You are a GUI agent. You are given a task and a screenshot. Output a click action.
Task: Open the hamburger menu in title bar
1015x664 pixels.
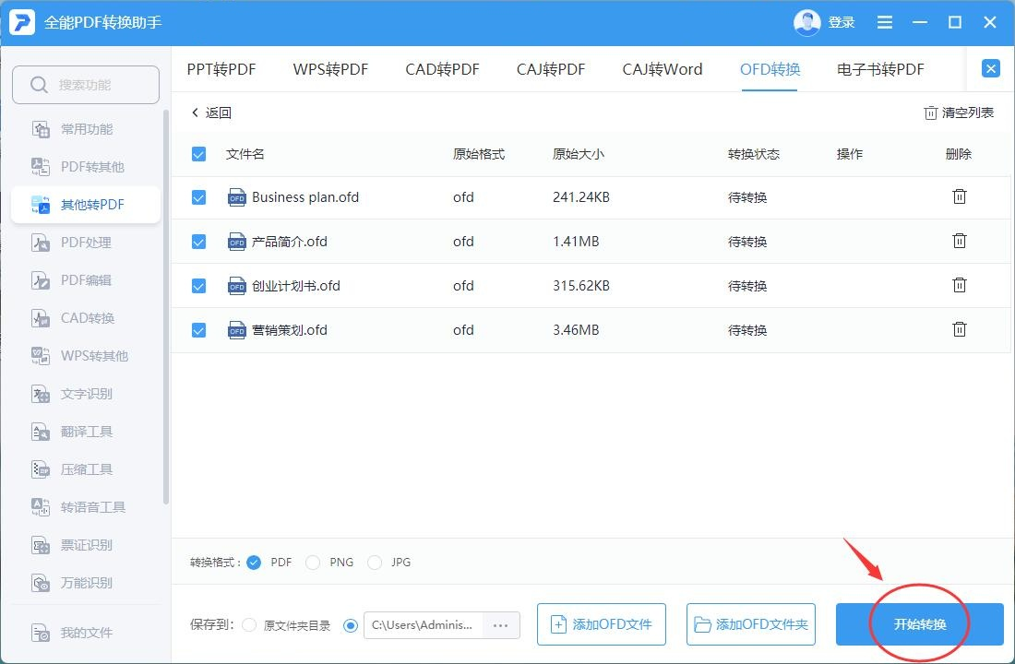pos(884,23)
